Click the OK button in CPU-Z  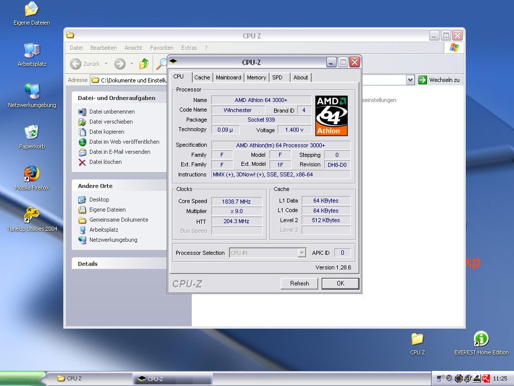coord(340,283)
